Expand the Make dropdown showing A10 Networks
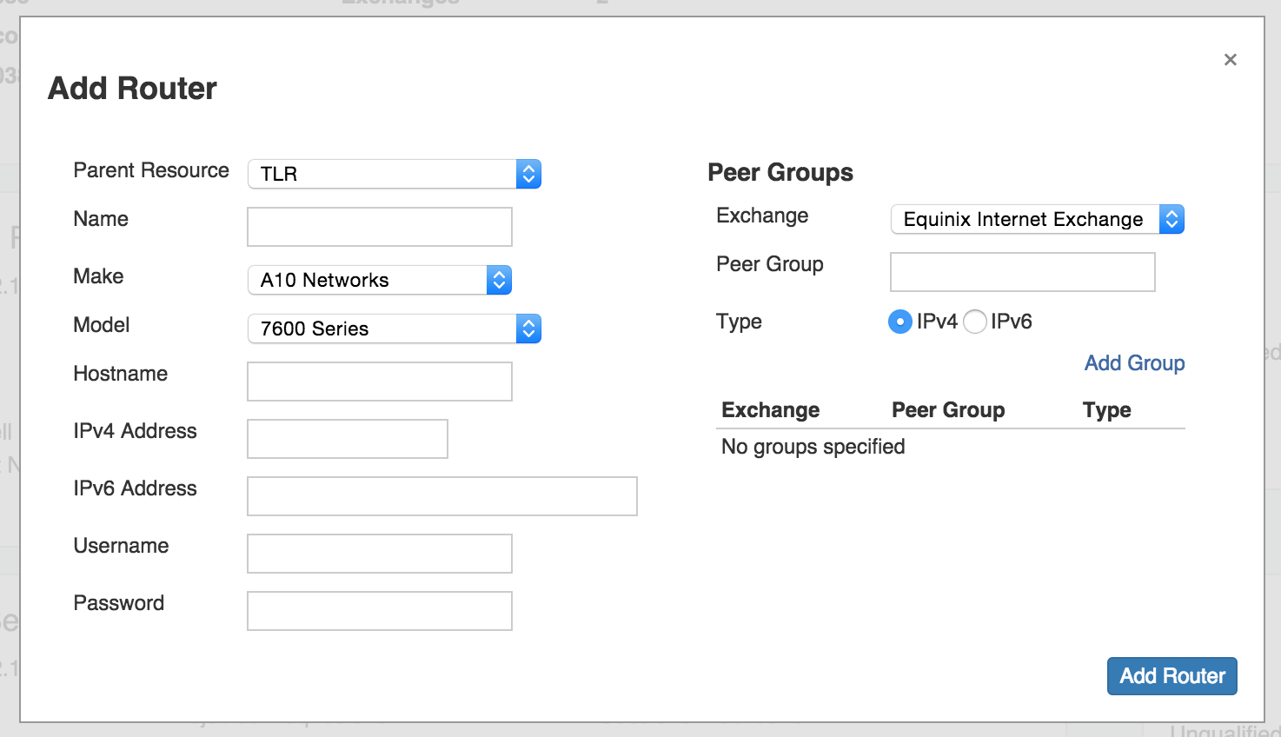 click(x=380, y=280)
